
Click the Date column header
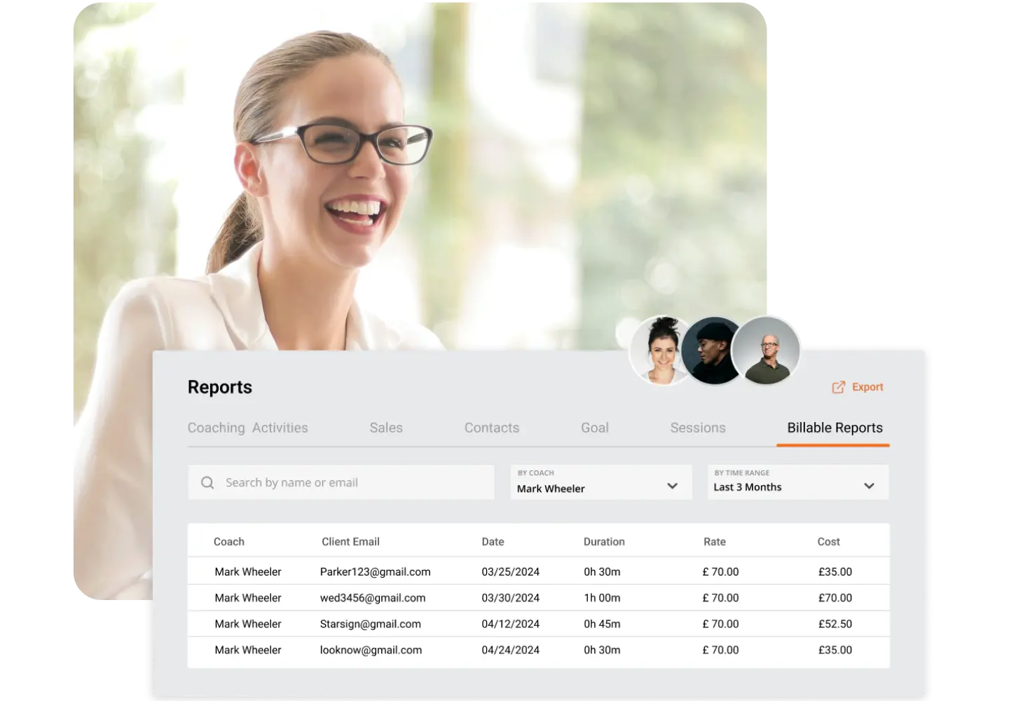(x=493, y=542)
